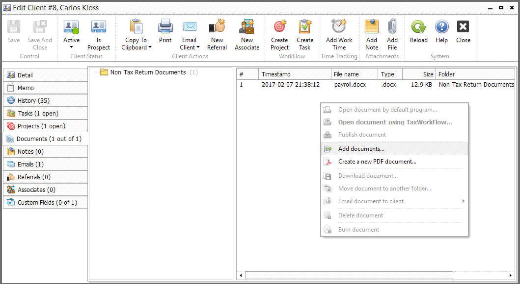Viewport: 520px width, 284px height.
Task: Open the Referrals (0) tab
Action: [x=46, y=177]
